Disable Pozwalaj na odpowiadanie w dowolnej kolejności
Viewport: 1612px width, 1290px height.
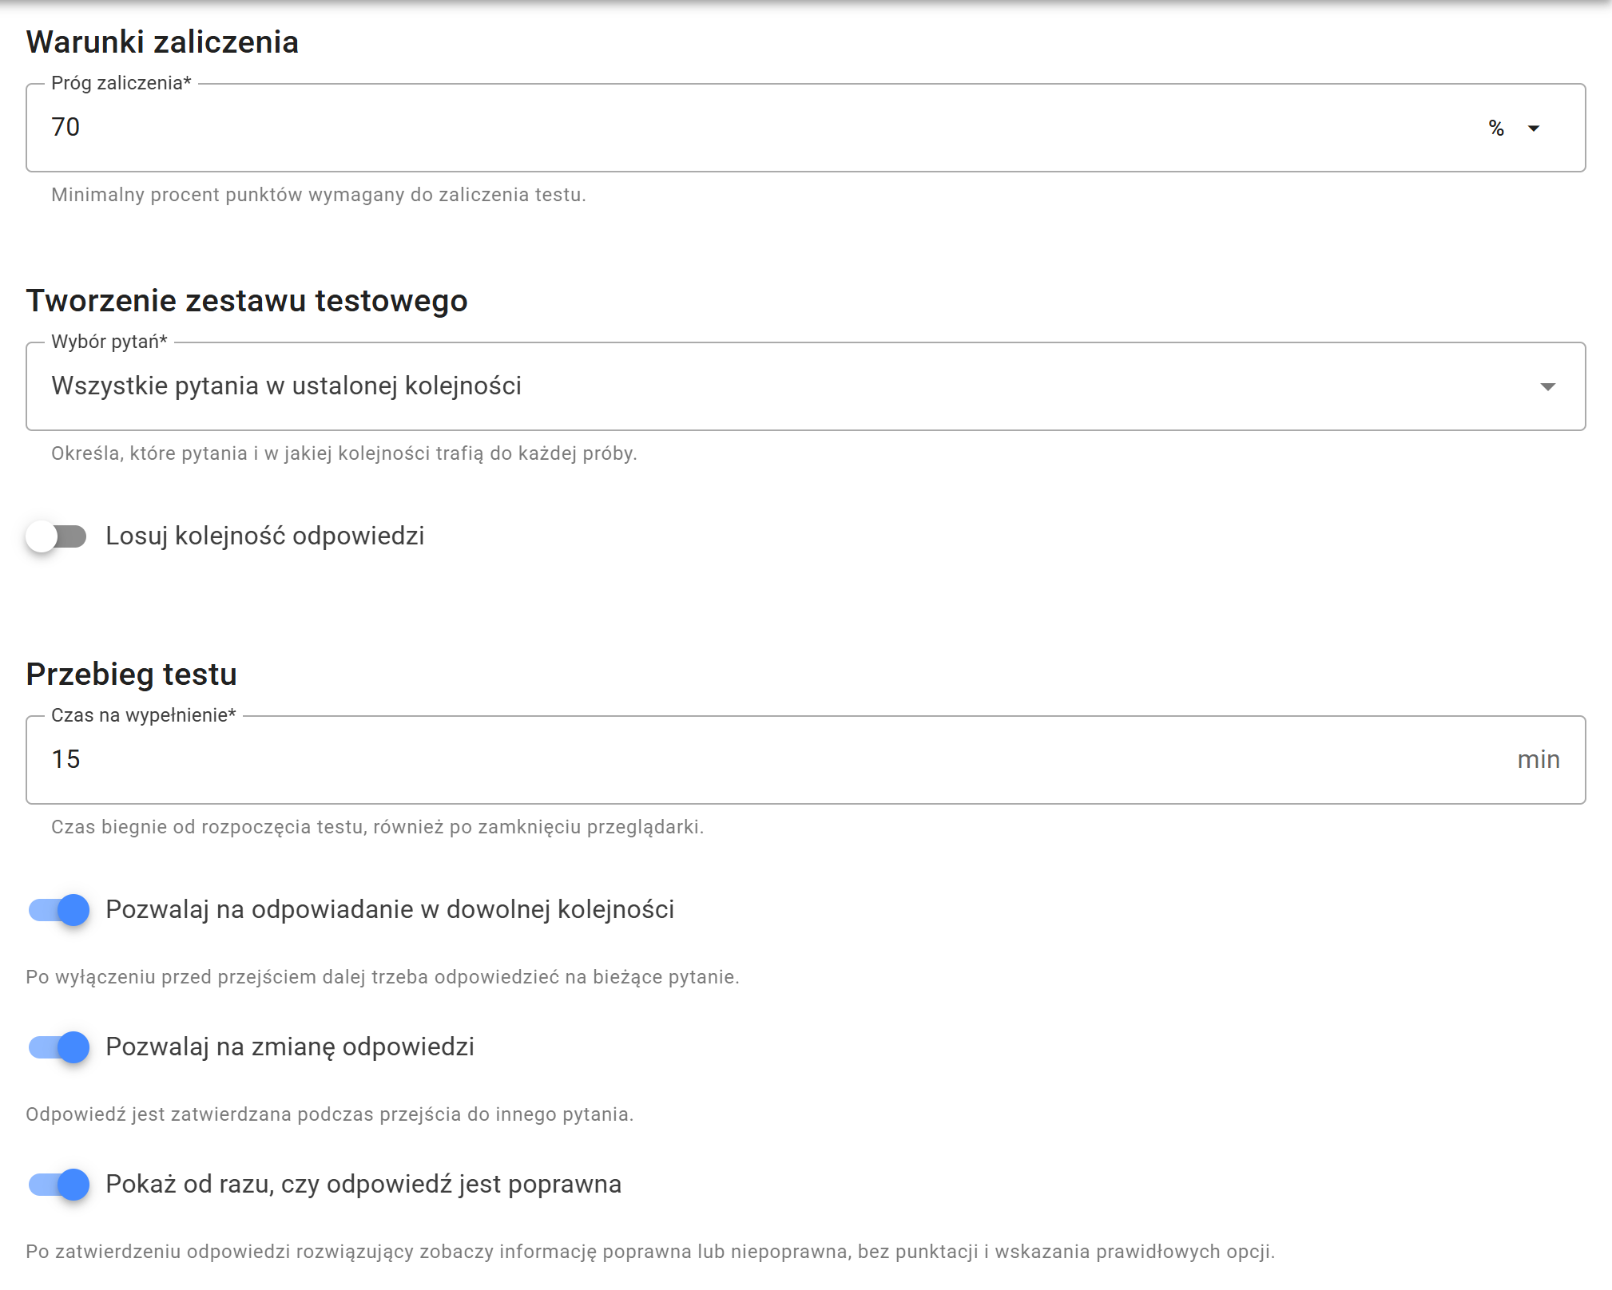pos(58,910)
